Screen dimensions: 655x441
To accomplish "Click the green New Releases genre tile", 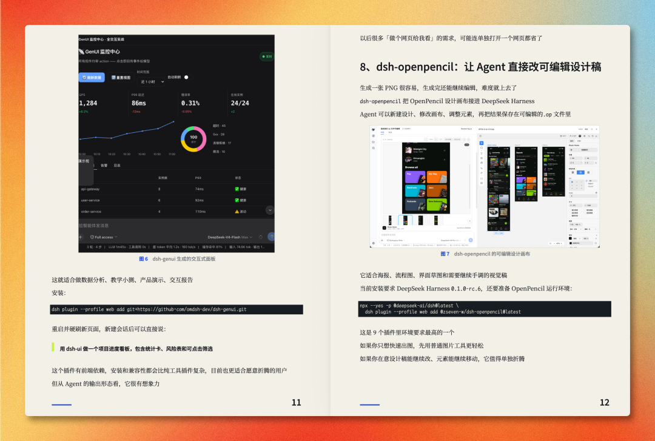I will [437, 204].
